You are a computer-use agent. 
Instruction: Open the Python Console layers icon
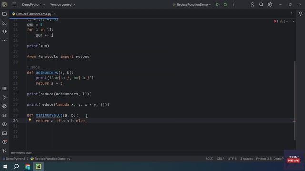pyautogui.click(x=4, y=115)
